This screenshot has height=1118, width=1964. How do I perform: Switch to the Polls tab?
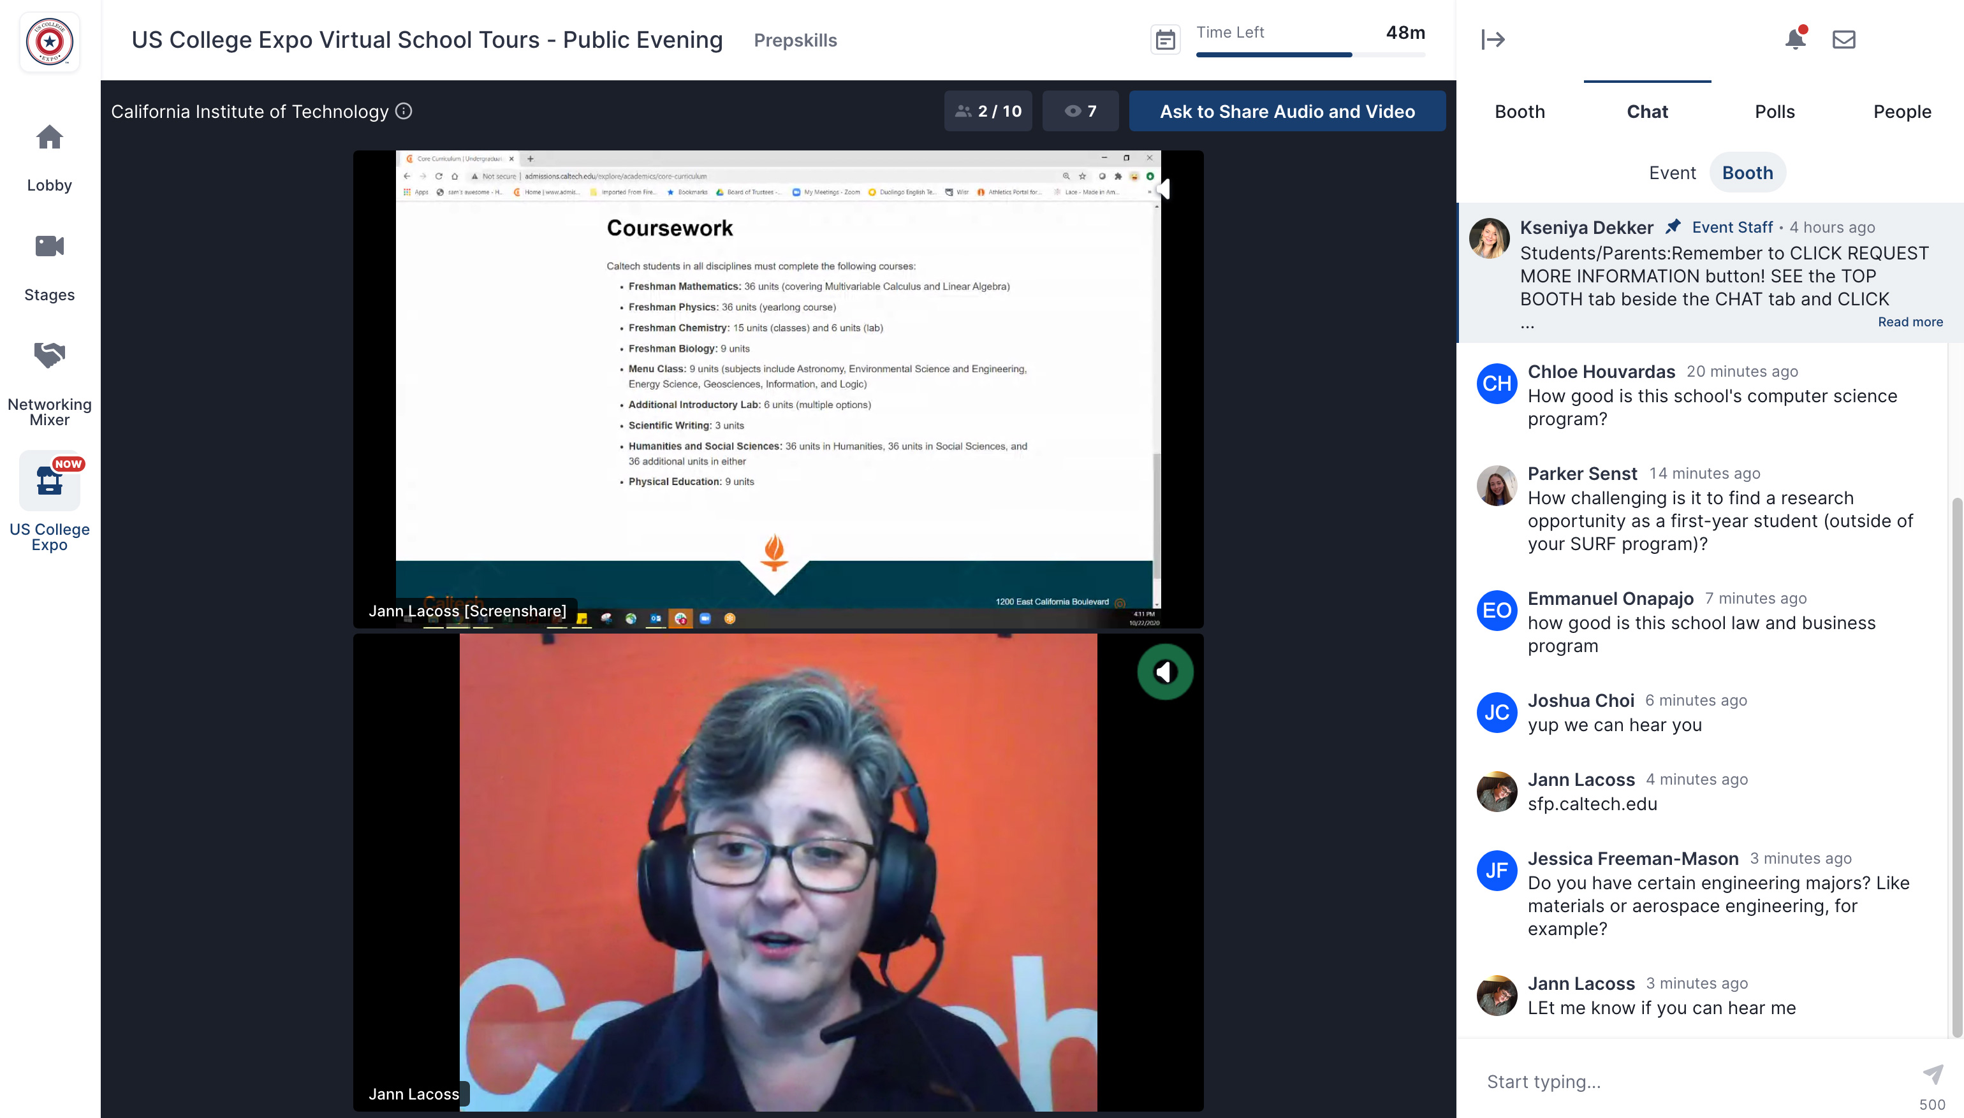[x=1774, y=112]
